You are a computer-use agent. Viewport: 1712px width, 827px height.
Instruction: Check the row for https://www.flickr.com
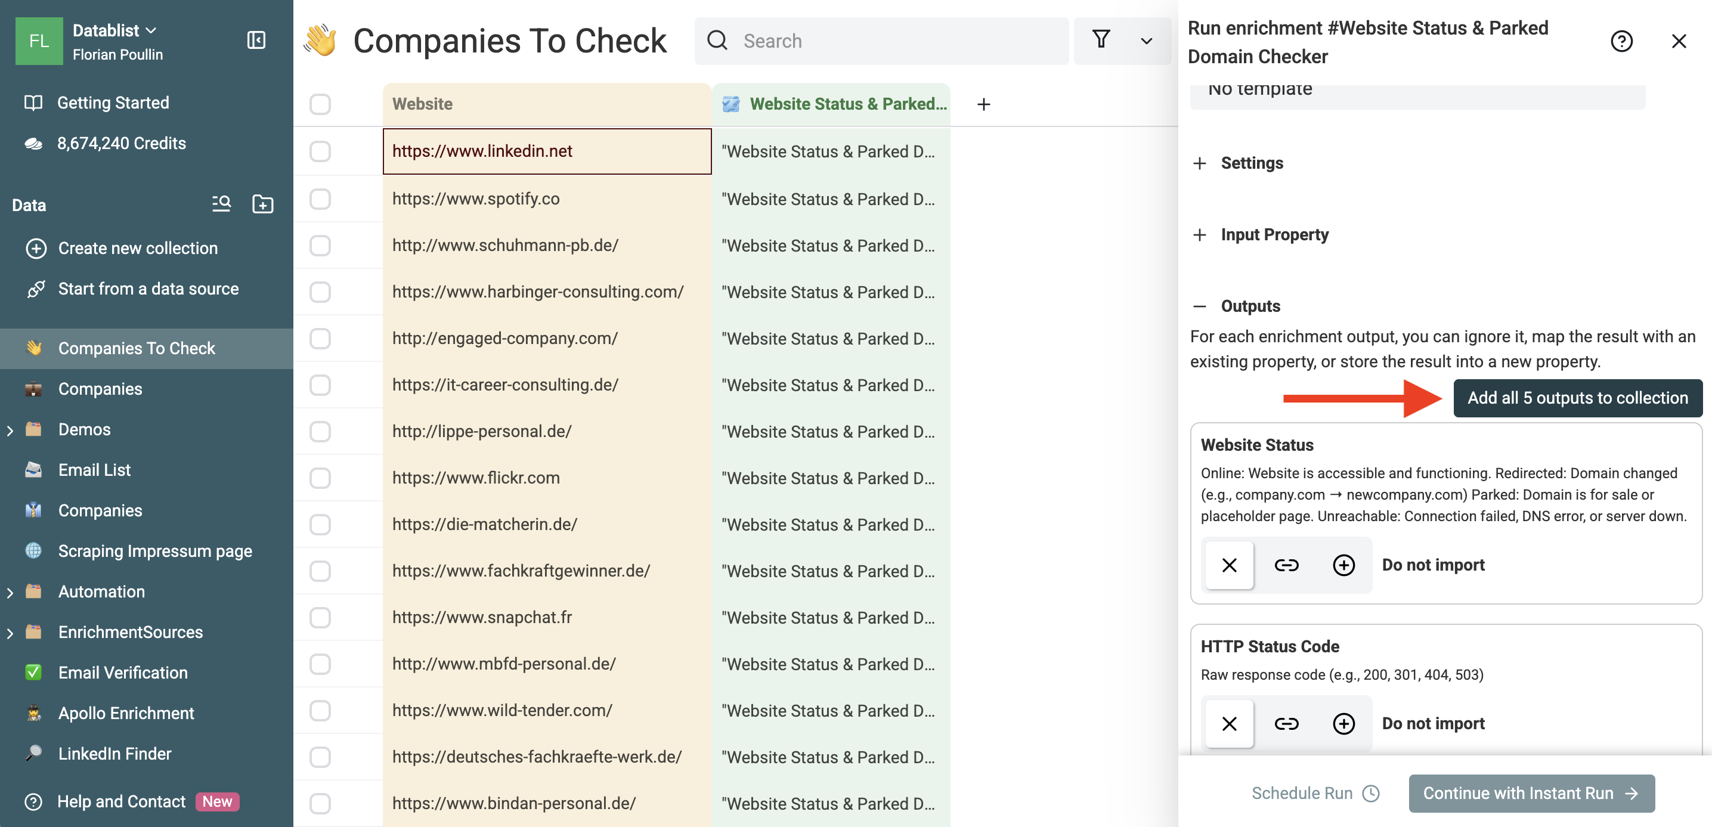(x=320, y=478)
